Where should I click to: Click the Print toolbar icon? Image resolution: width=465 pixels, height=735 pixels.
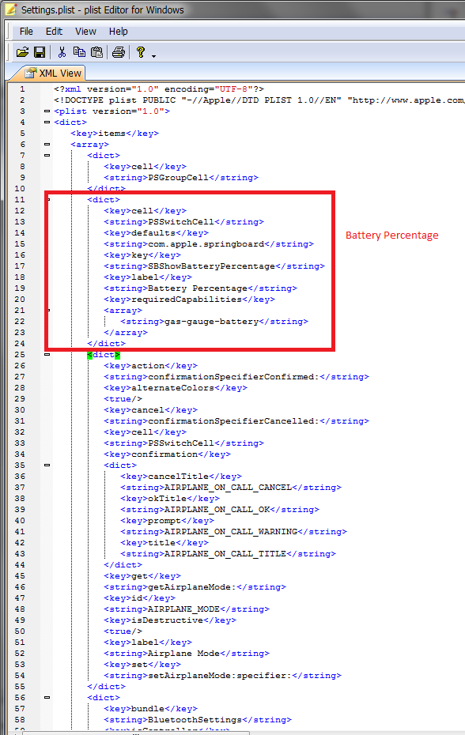(119, 52)
